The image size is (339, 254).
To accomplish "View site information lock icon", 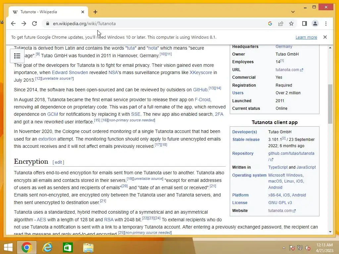I will point(48,23).
